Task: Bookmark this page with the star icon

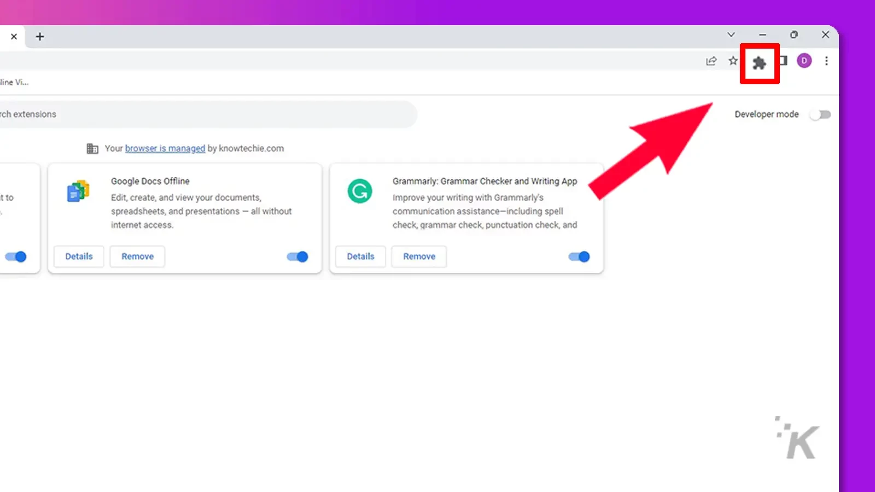Action: pyautogui.click(x=733, y=61)
